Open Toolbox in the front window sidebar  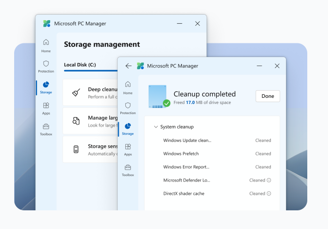(128, 170)
